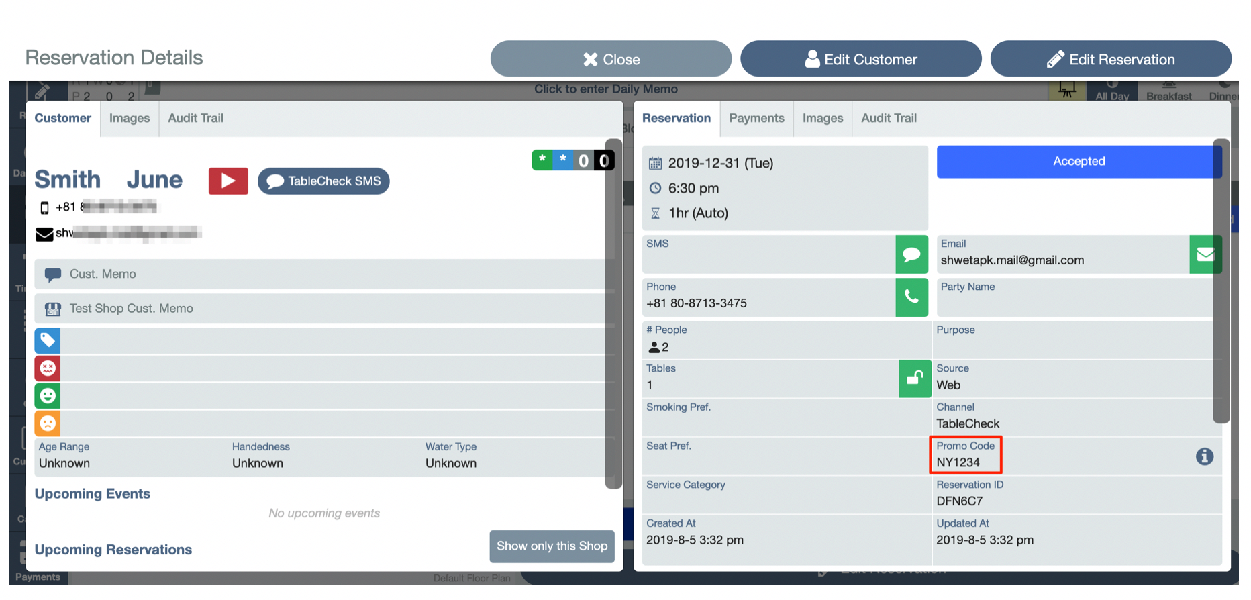Click the Created At 2019-8-5 3:32 pm value
Viewport: 1251px width, 600px height.
click(695, 540)
